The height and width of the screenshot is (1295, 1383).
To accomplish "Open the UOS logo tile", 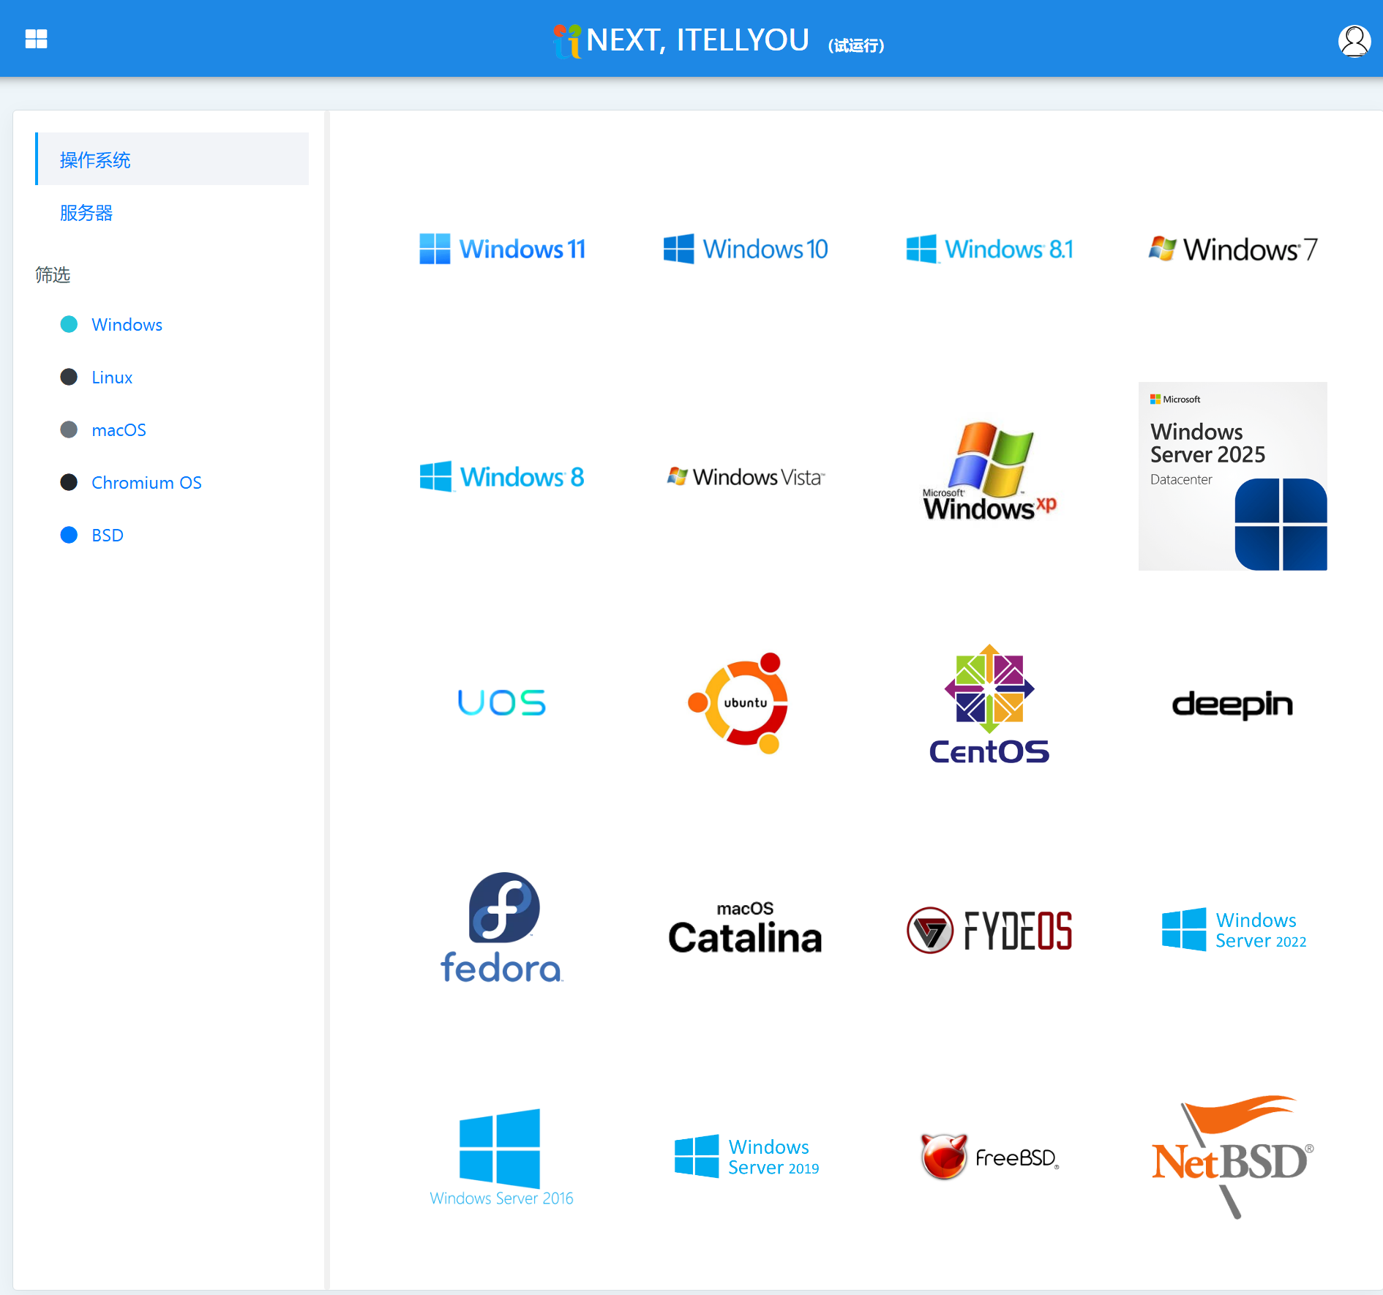I will click(x=502, y=702).
